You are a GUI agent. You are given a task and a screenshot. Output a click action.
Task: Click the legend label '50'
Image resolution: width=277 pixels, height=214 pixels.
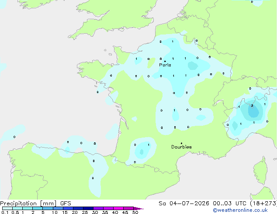tap(135, 212)
